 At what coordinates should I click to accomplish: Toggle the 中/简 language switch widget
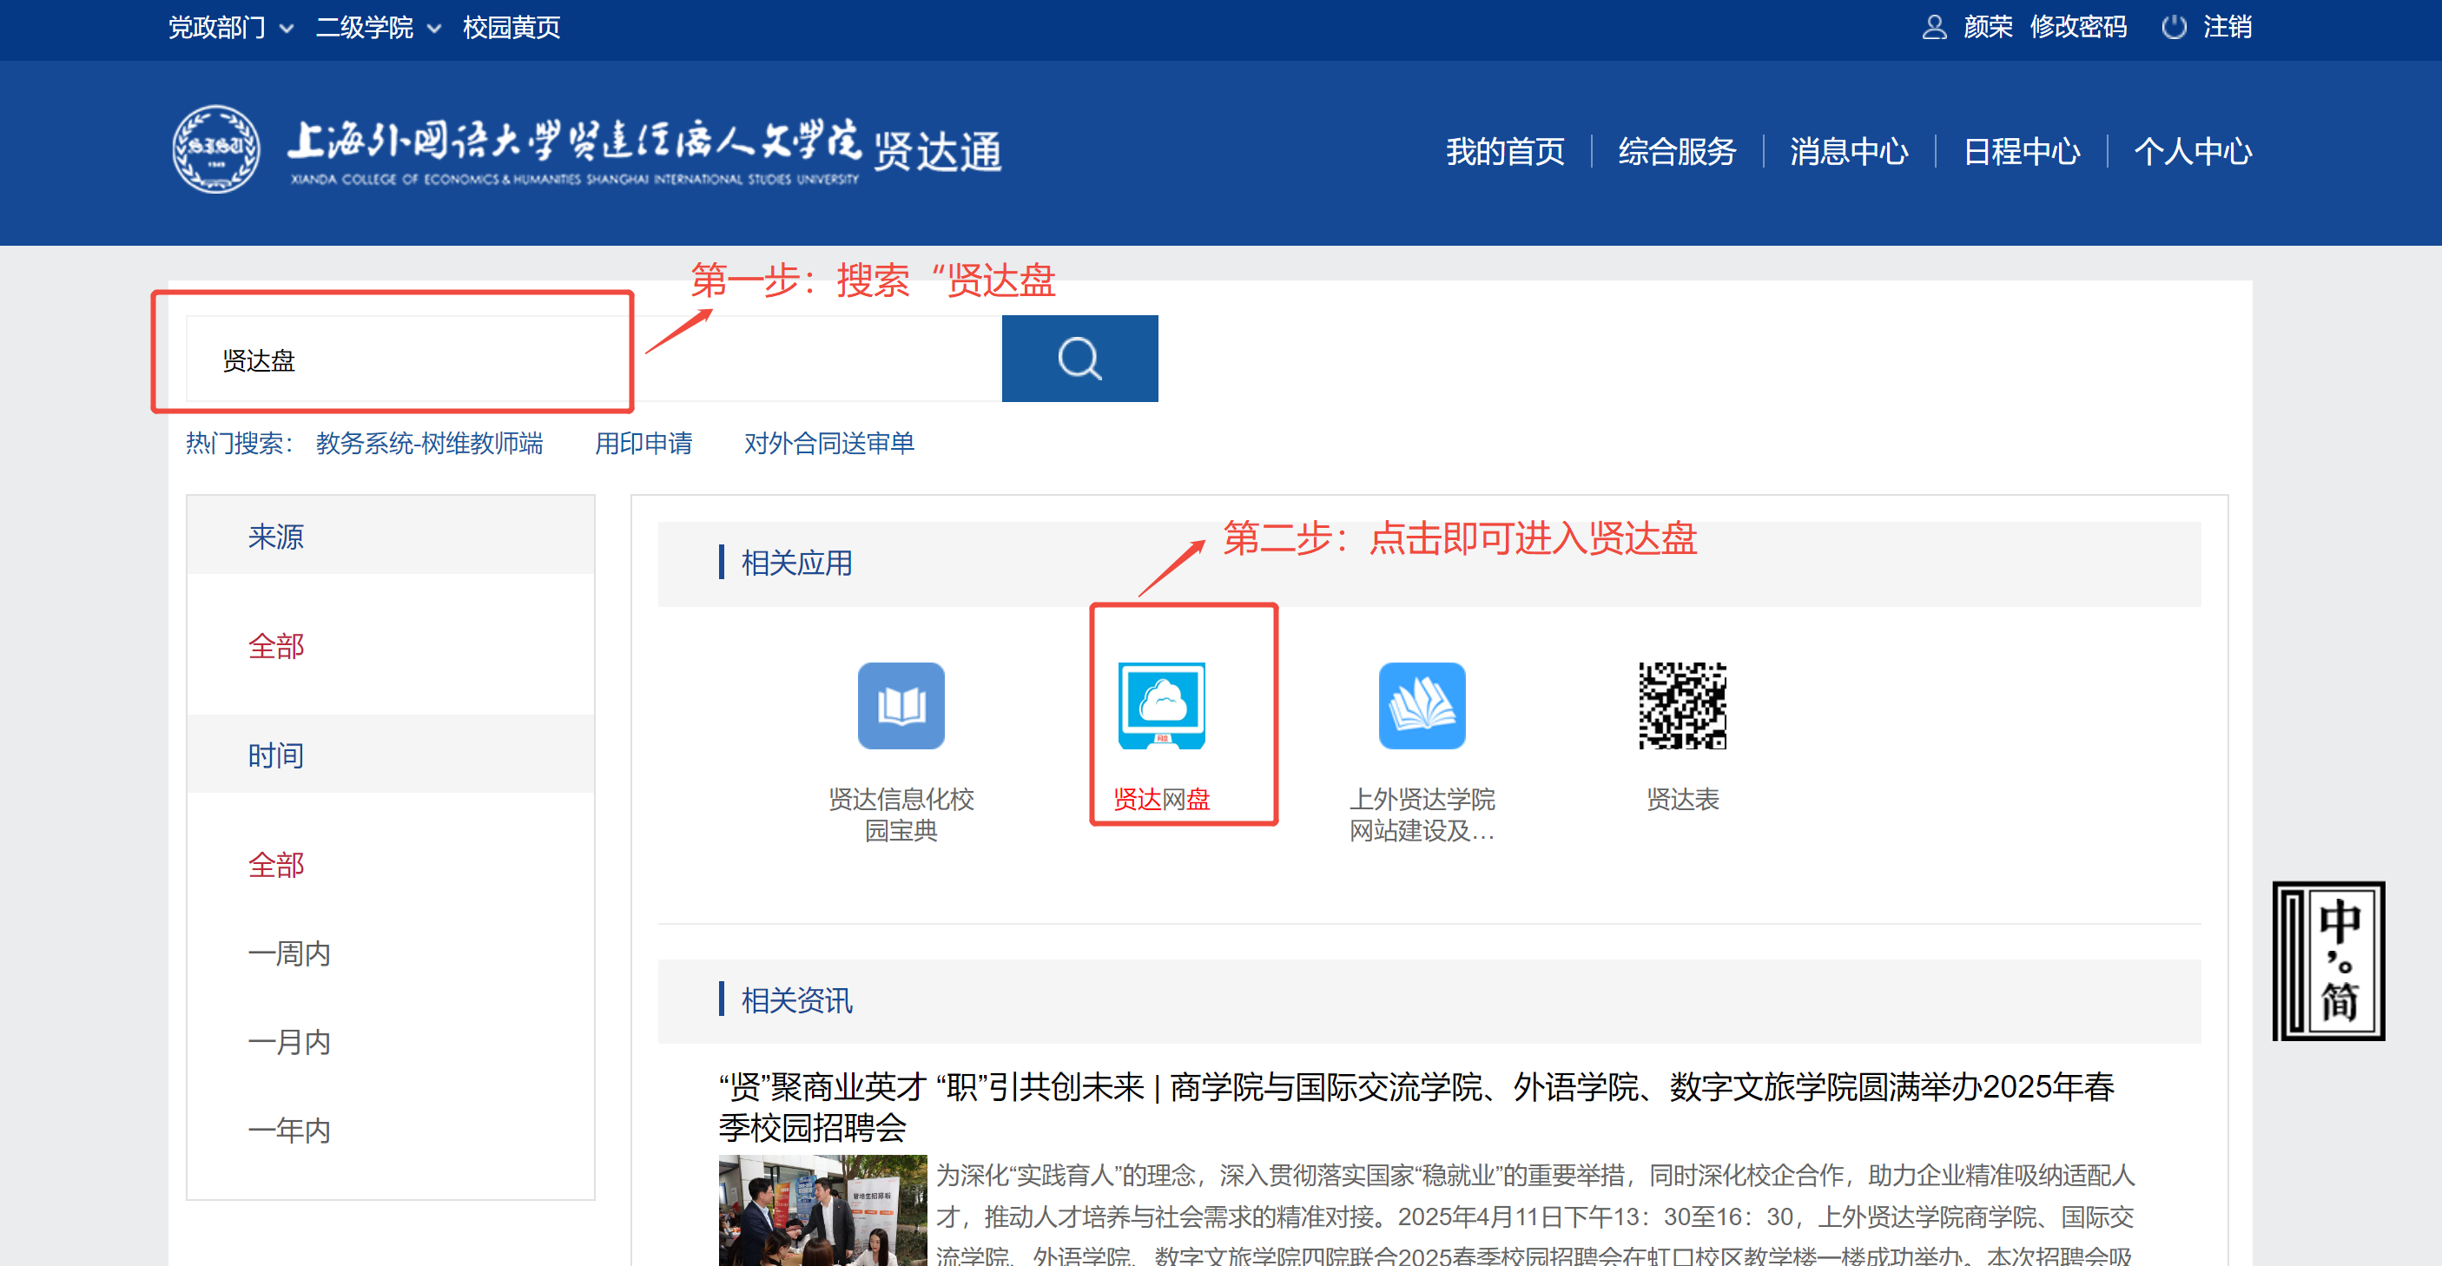tap(2328, 961)
